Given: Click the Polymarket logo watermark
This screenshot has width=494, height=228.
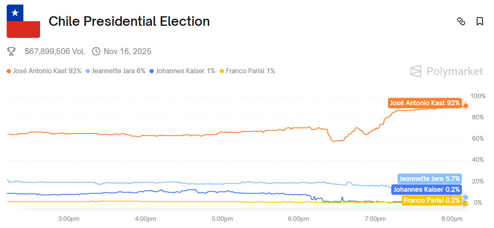Looking at the screenshot, I should [x=446, y=72].
